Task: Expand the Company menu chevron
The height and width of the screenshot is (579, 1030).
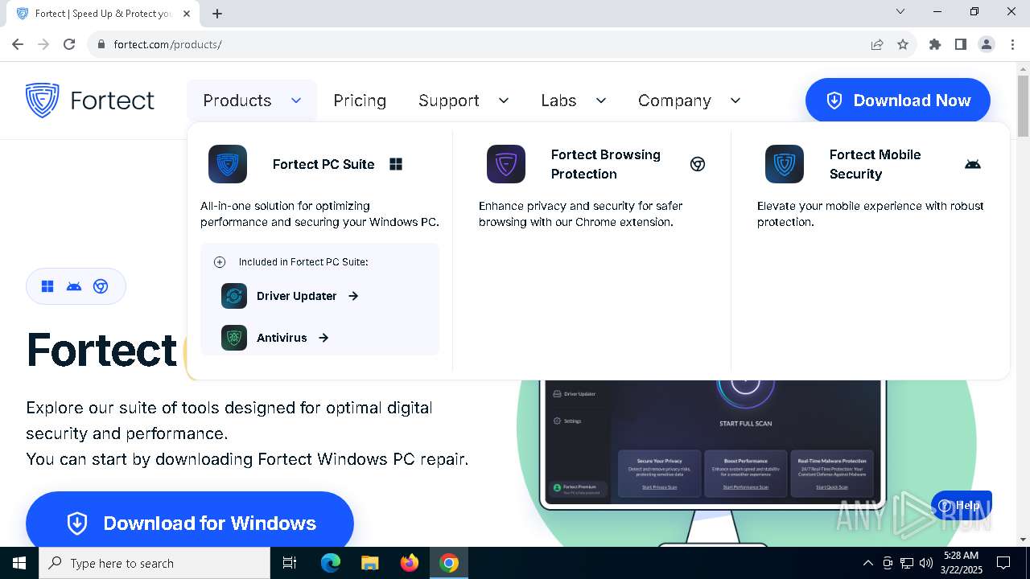Action: pyautogui.click(x=735, y=101)
